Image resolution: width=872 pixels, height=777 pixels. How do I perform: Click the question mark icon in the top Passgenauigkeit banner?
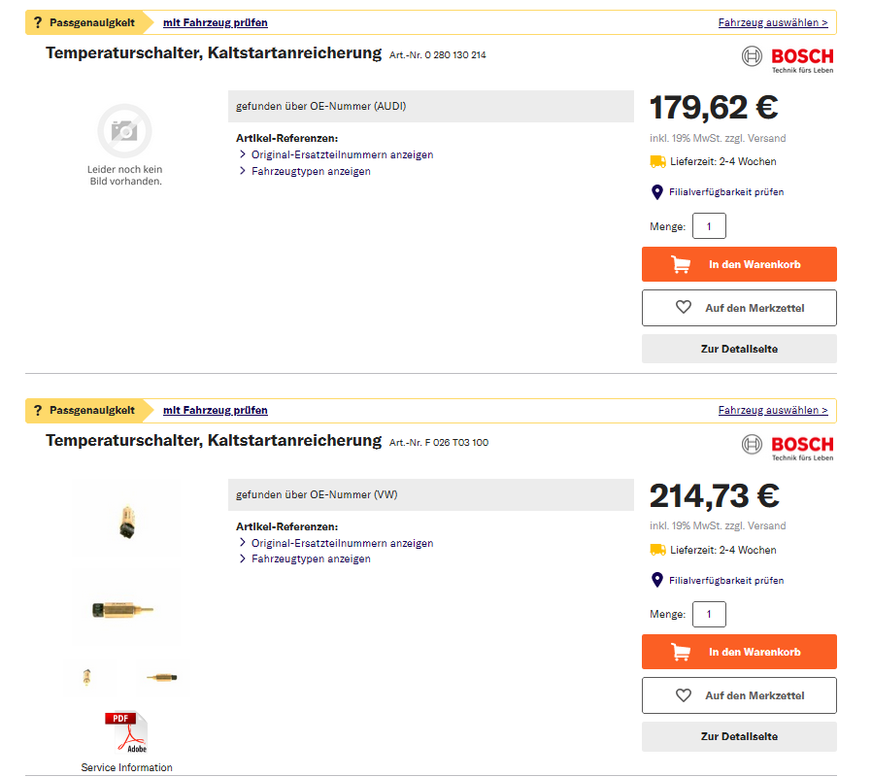pyautogui.click(x=38, y=22)
